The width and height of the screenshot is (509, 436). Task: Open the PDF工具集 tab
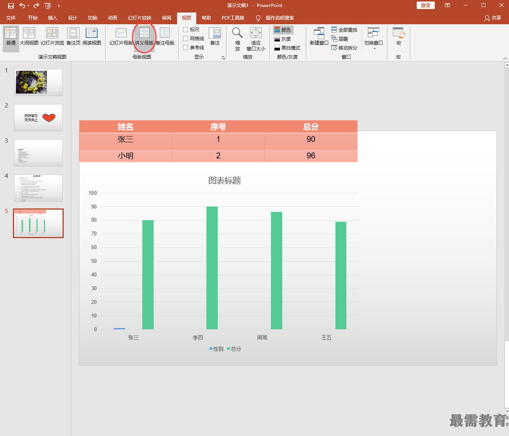coord(233,18)
